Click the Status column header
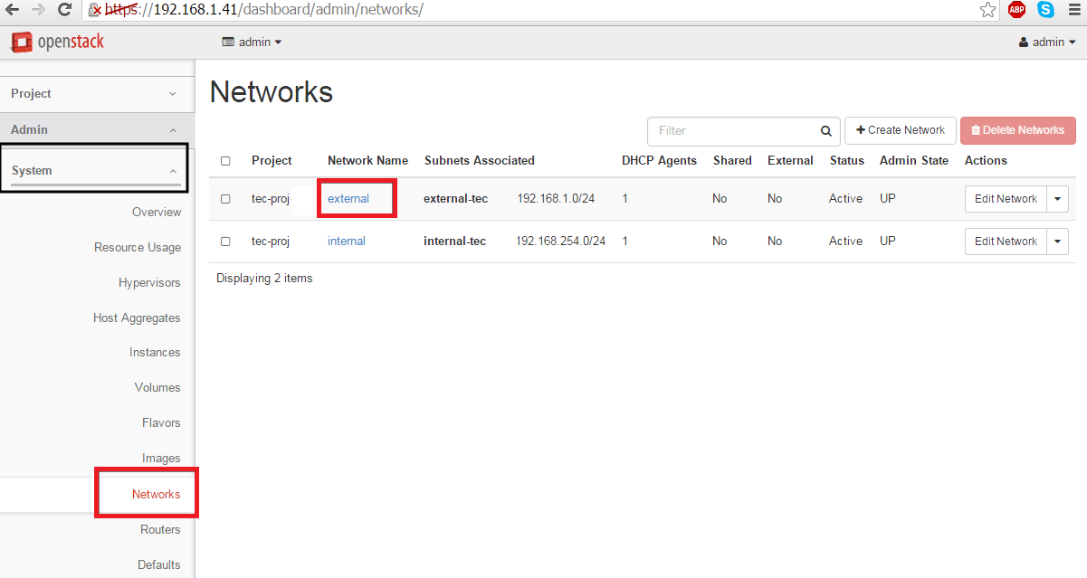Image resolution: width=1087 pixels, height=578 pixels. click(847, 161)
